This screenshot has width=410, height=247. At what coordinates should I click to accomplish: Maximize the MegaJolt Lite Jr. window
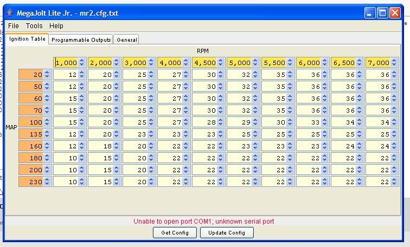point(383,13)
